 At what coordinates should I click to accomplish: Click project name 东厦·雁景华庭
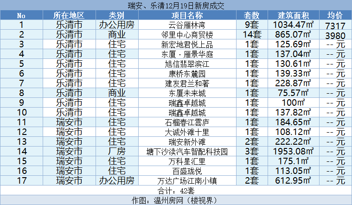(x=187, y=54)
